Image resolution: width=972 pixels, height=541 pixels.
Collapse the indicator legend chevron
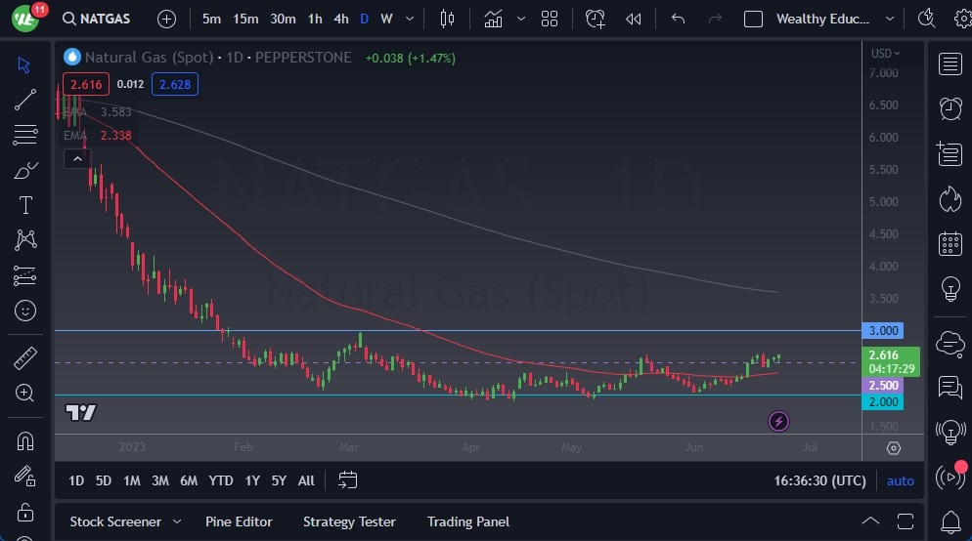tap(76, 157)
